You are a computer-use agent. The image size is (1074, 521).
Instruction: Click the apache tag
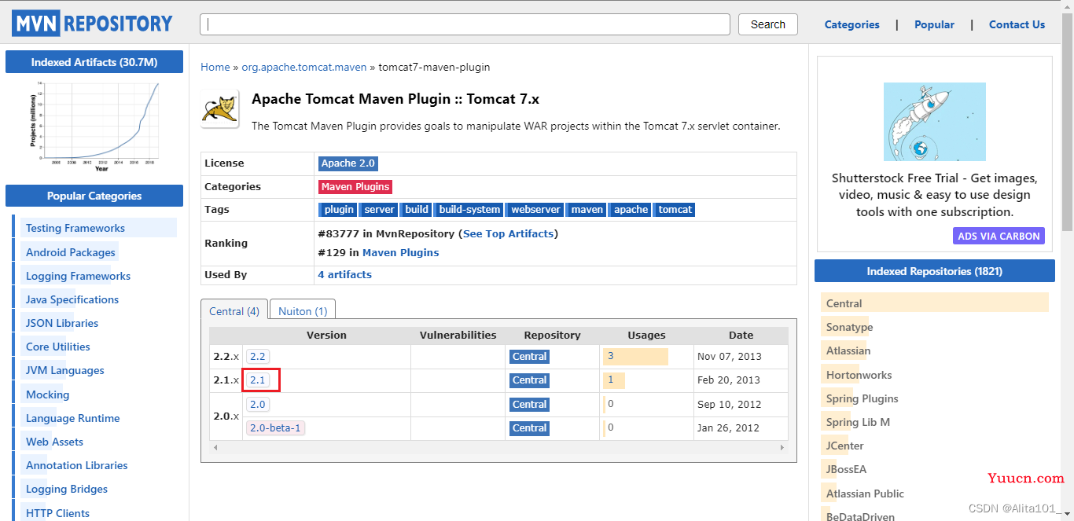pyautogui.click(x=631, y=210)
